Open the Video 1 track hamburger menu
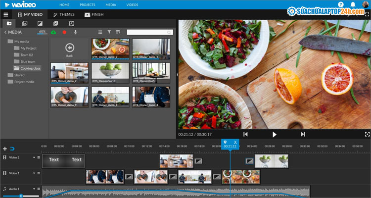371x198 pixels. [39, 173]
